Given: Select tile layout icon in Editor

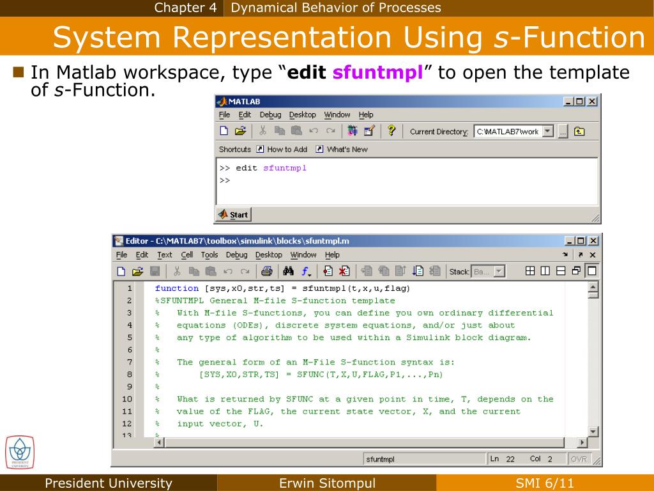Looking at the screenshot, I should pyautogui.click(x=529, y=271).
